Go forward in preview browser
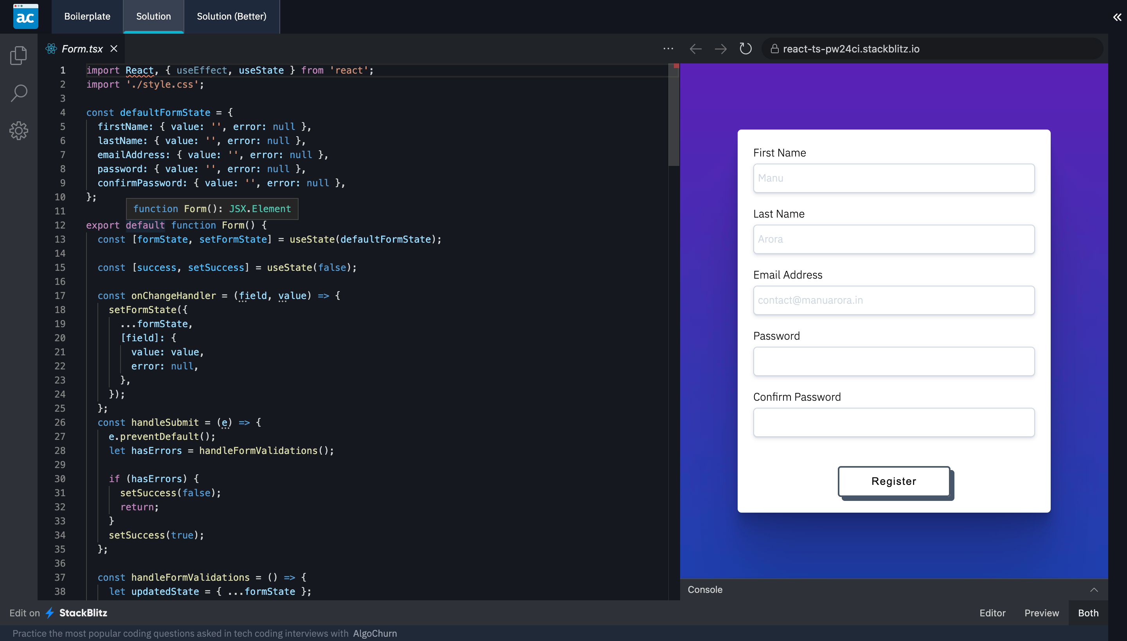The height and width of the screenshot is (641, 1127). coord(721,49)
